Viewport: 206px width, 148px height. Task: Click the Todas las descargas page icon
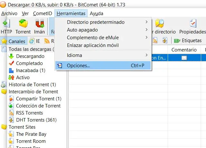click(x=4, y=49)
